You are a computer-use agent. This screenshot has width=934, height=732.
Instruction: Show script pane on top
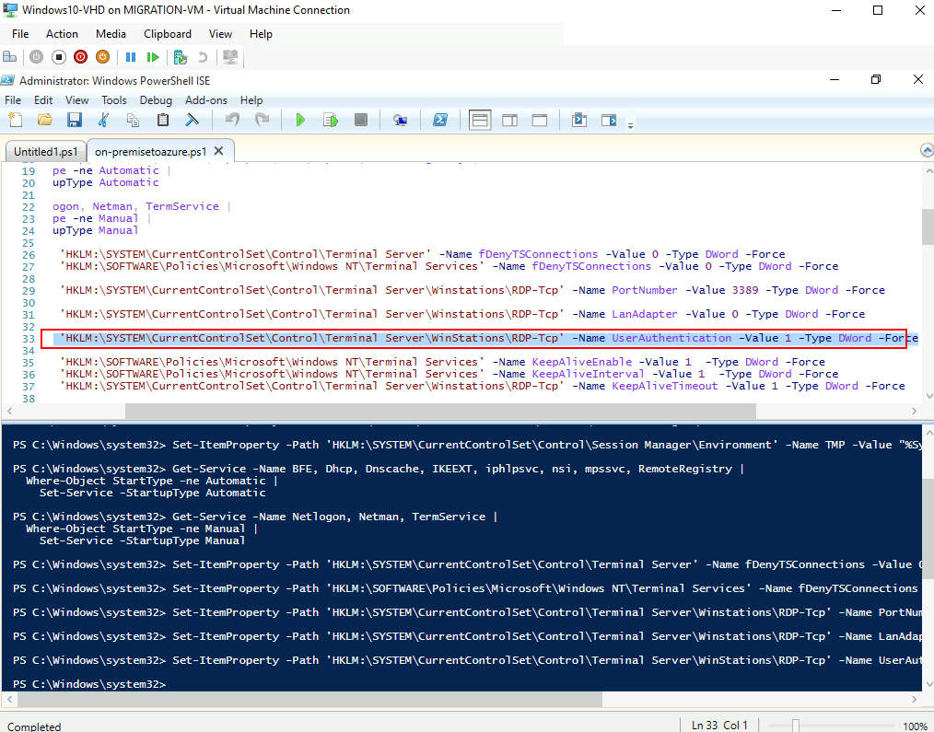click(x=480, y=120)
